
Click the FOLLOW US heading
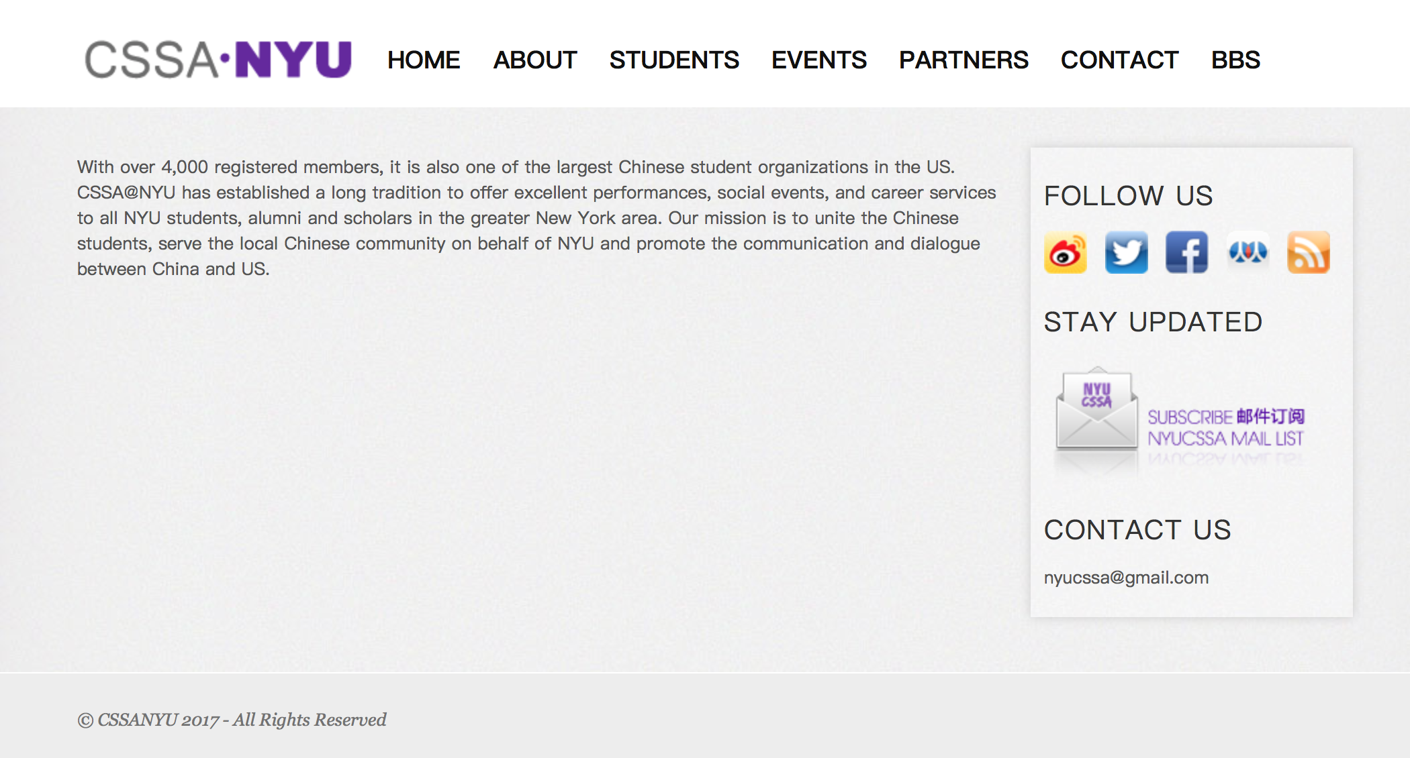pyautogui.click(x=1128, y=196)
